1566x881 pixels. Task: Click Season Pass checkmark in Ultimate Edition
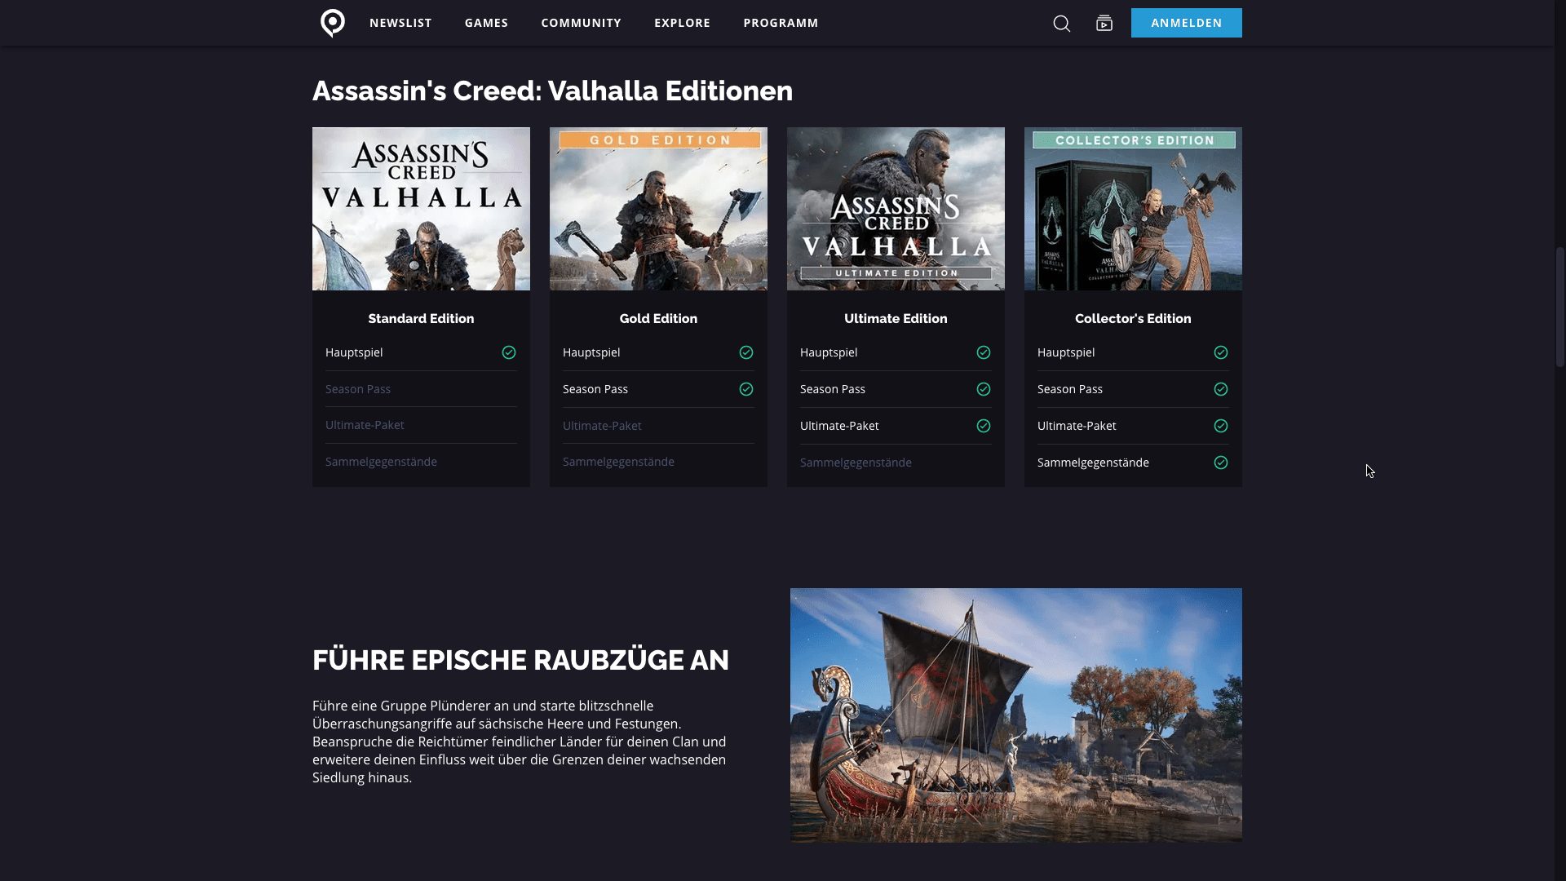coord(984,389)
